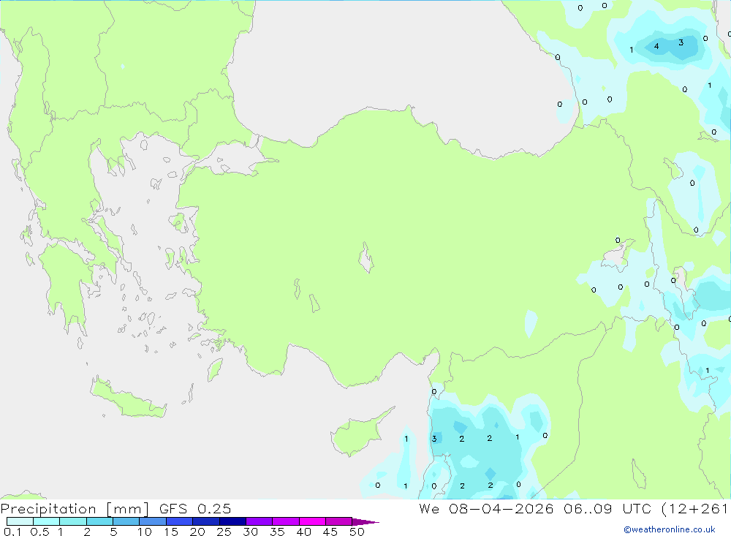The image size is (731, 536).
Task: Click the legend tick label '0.1'
Action: click(x=12, y=532)
